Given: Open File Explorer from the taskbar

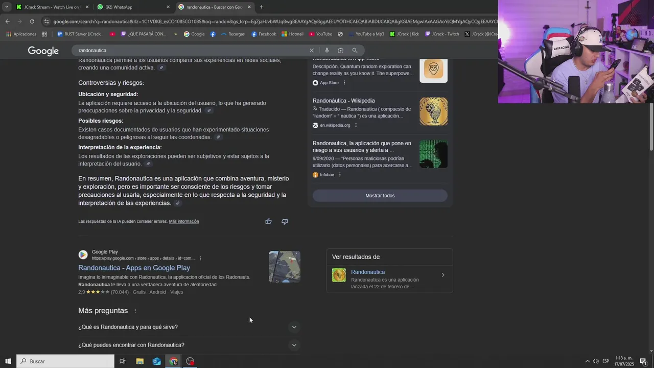Looking at the screenshot, I should click(139, 361).
